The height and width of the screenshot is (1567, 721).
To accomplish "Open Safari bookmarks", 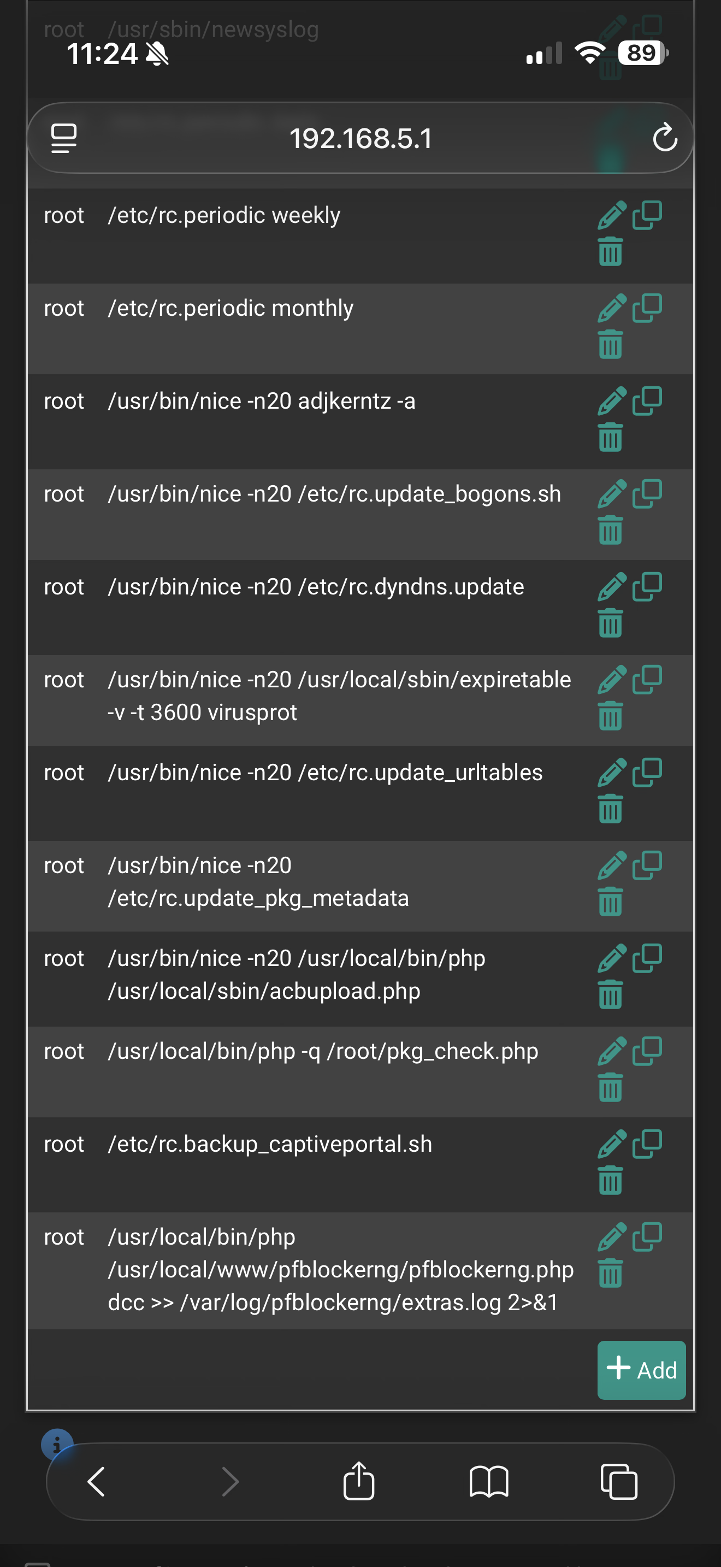I will click(x=489, y=1481).
